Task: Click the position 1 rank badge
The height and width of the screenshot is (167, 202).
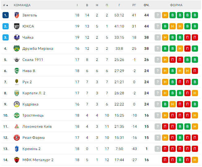Action: (x=6, y=15)
